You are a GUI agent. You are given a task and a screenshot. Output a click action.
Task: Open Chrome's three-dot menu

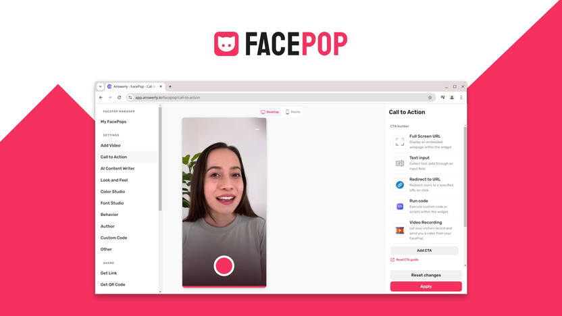click(461, 97)
